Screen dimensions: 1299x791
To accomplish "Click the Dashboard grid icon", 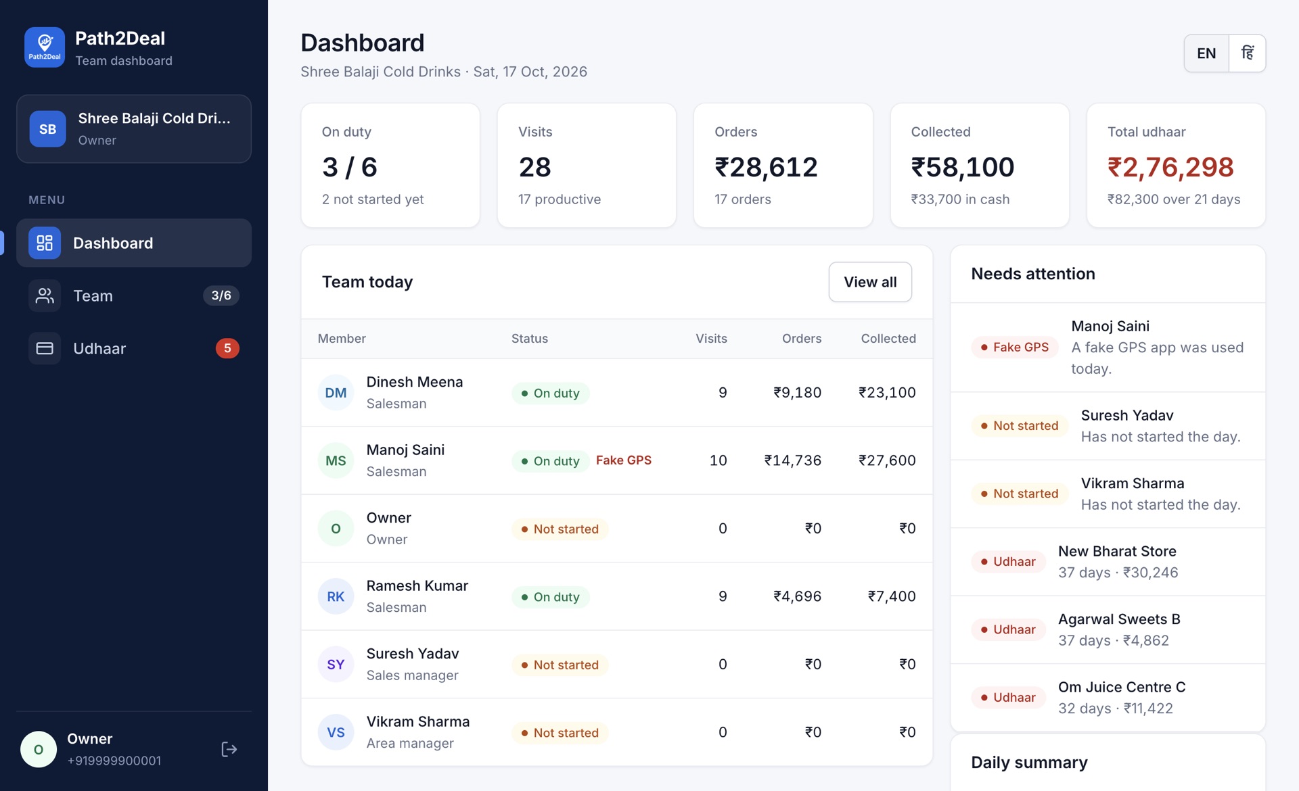I will [x=45, y=243].
